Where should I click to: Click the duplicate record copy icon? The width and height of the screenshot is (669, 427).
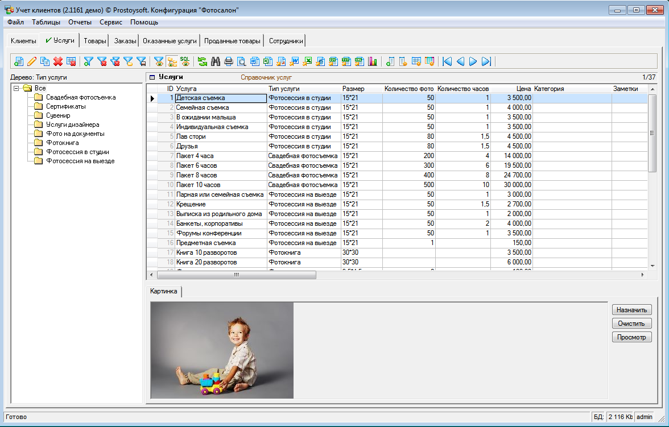point(46,61)
